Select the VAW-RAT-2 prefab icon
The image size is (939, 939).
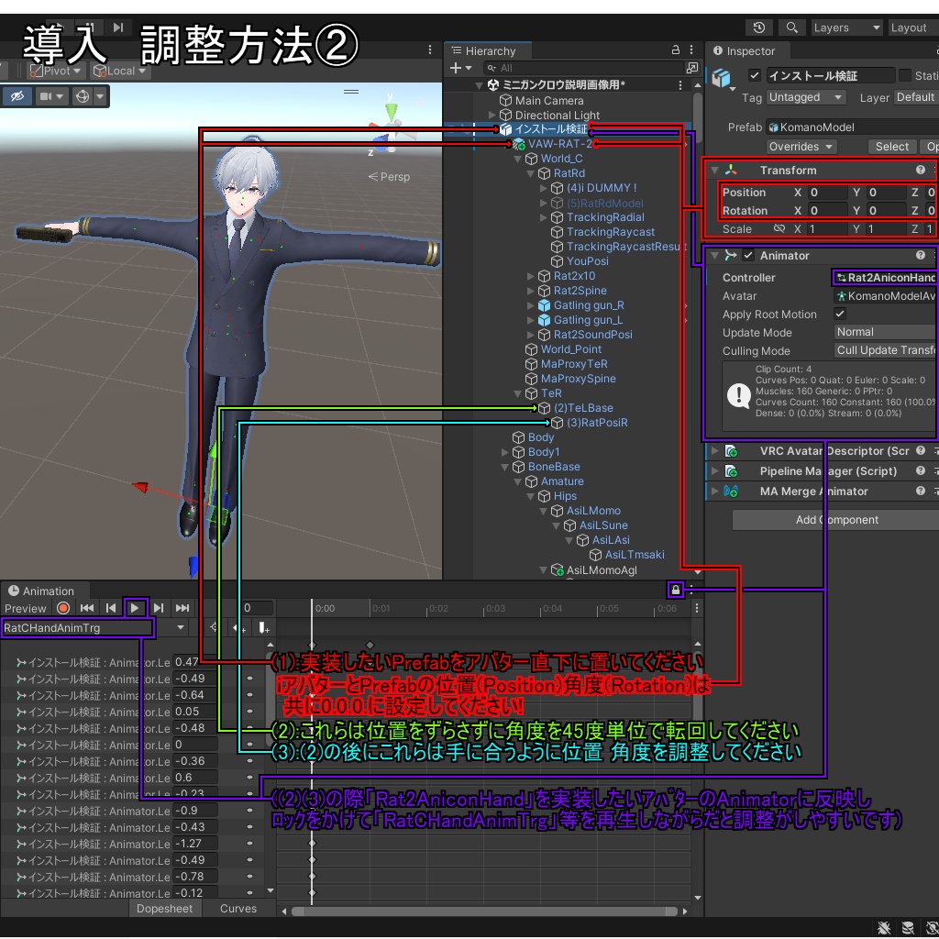519,144
